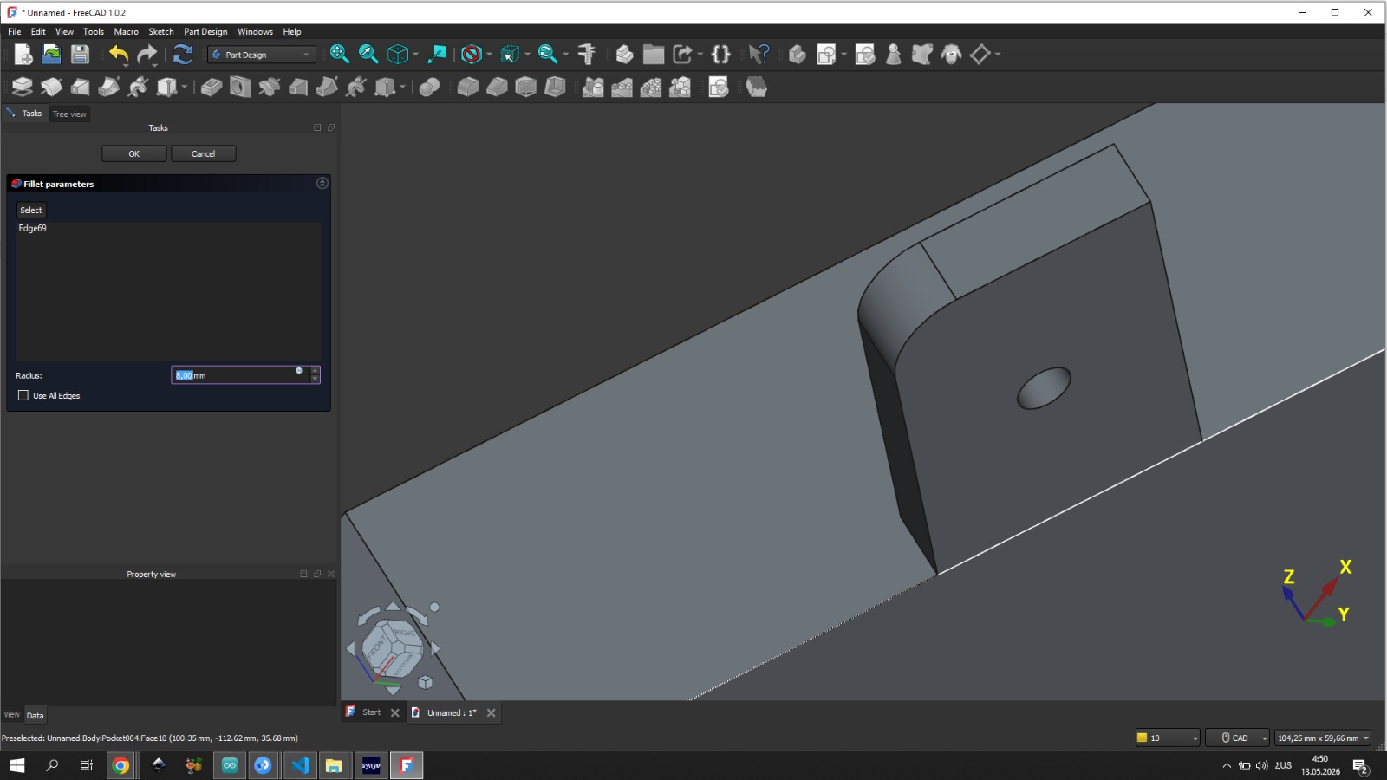Expand the datum tools dropdown arrow
This screenshot has width=1387, height=780.
tap(997, 55)
